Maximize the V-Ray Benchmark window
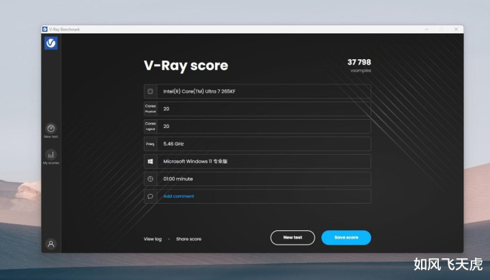Viewport: 490px width, 280px height. pyautogui.click(x=442, y=29)
